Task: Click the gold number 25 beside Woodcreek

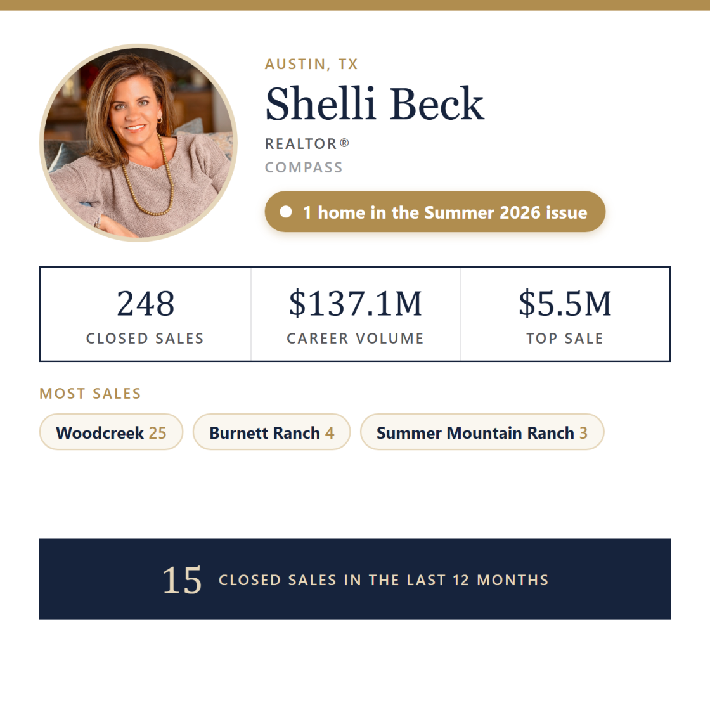Action: tap(158, 433)
